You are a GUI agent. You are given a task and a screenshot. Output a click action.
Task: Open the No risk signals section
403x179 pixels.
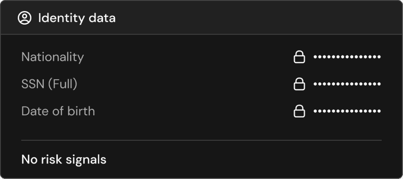point(64,160)
